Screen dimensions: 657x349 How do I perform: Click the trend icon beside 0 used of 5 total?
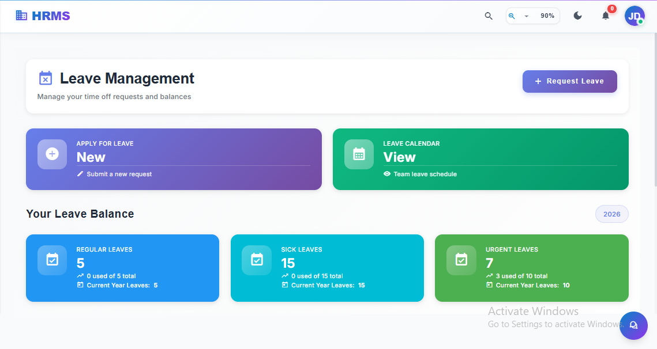click(80, 276)
